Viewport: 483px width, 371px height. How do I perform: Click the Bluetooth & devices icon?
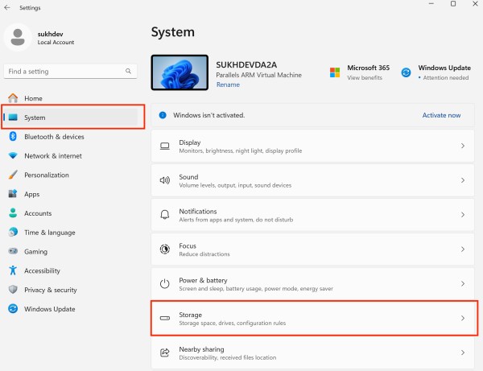(x=13, y=137)
